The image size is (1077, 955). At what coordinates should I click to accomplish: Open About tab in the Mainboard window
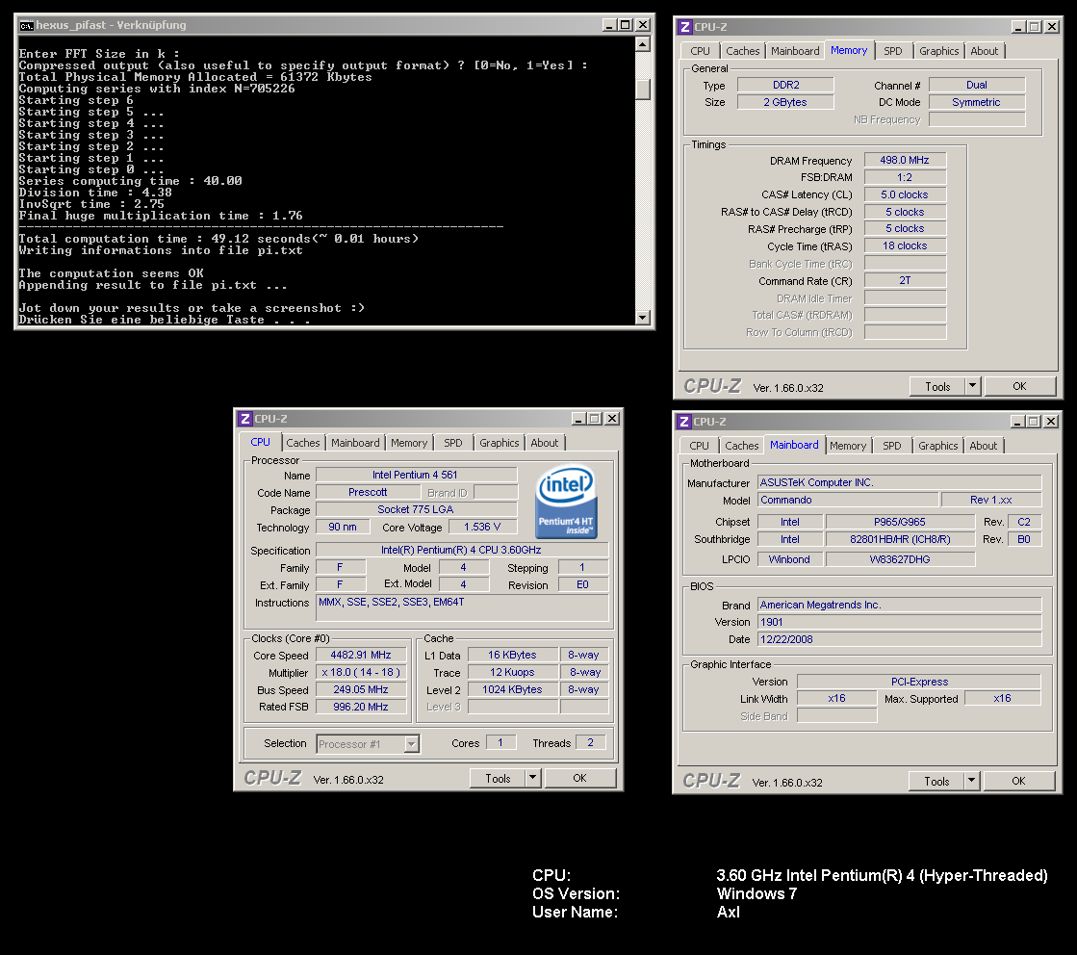pos(984,446)
